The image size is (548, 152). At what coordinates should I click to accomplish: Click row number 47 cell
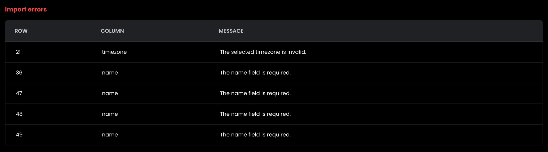(19, 93)
